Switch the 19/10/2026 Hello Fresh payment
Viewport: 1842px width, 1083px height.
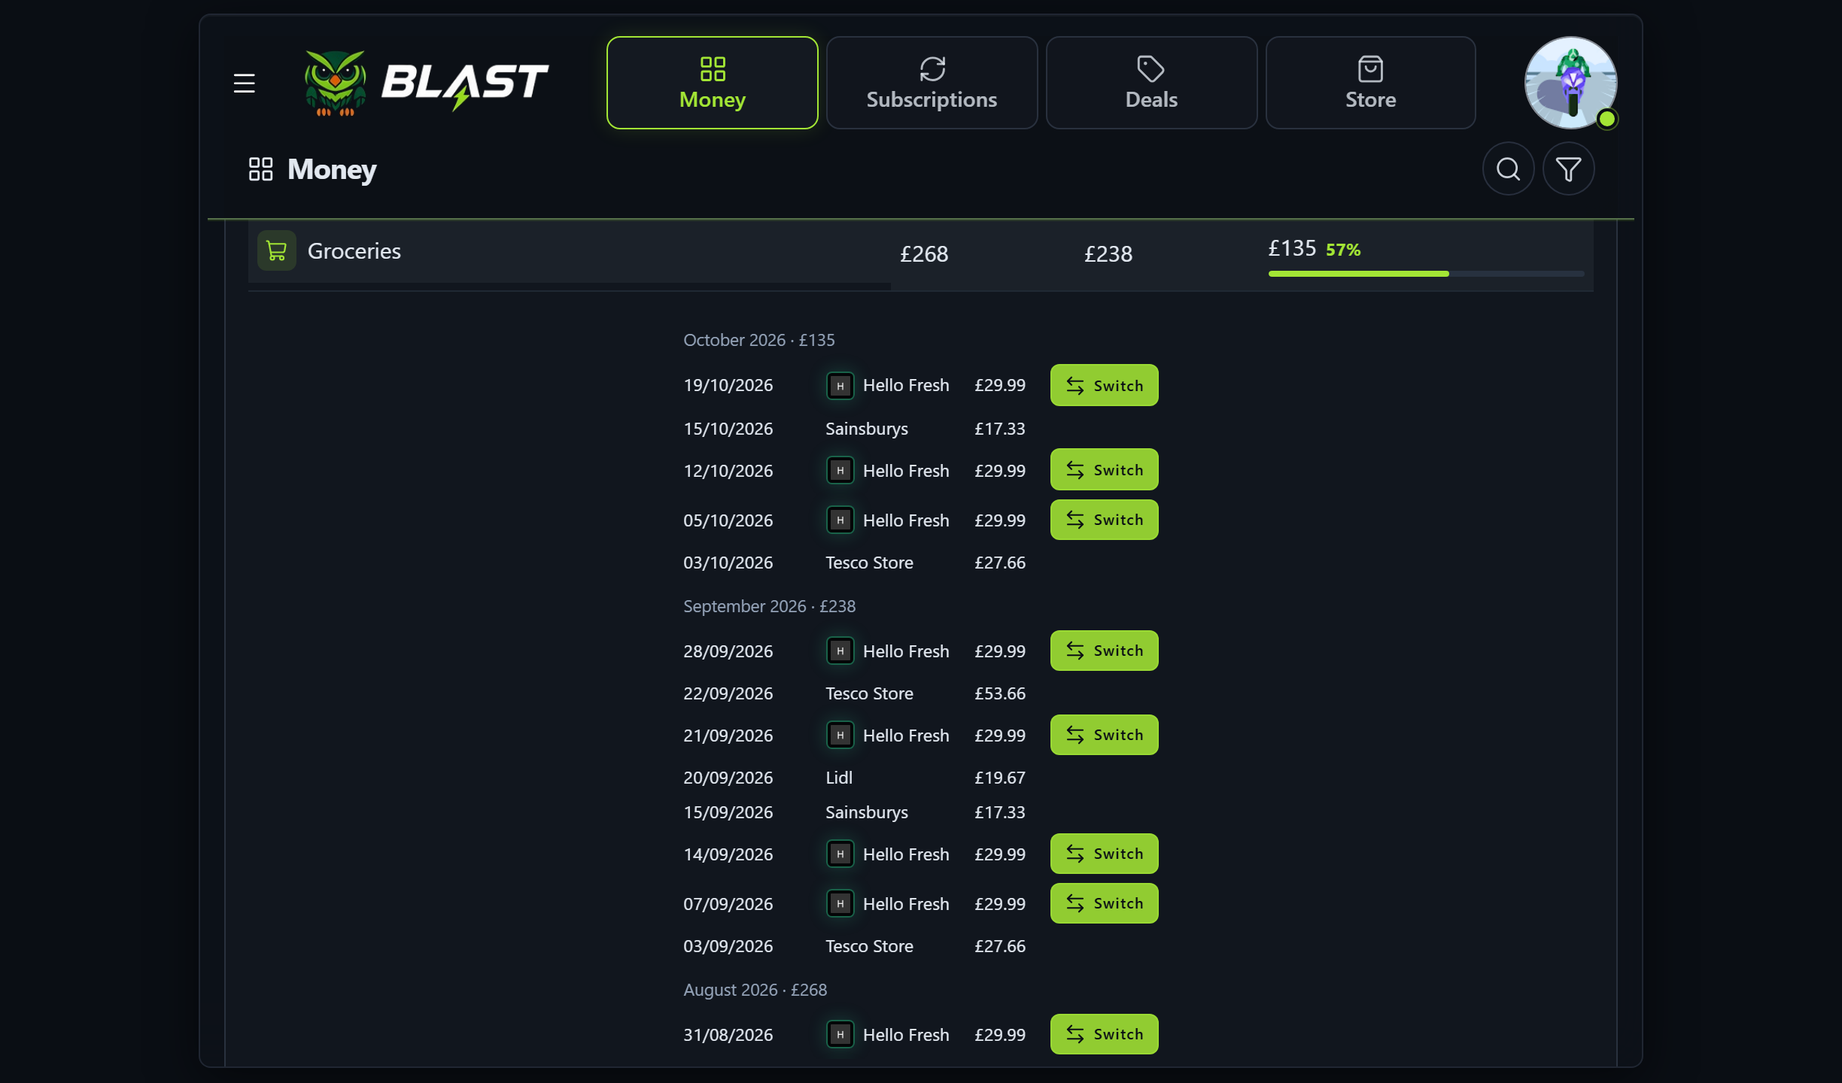[1104, 385]
